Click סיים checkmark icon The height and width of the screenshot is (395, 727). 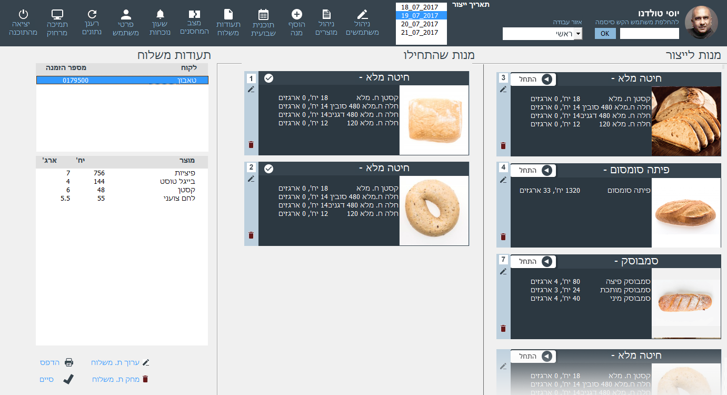click(68, 379)
